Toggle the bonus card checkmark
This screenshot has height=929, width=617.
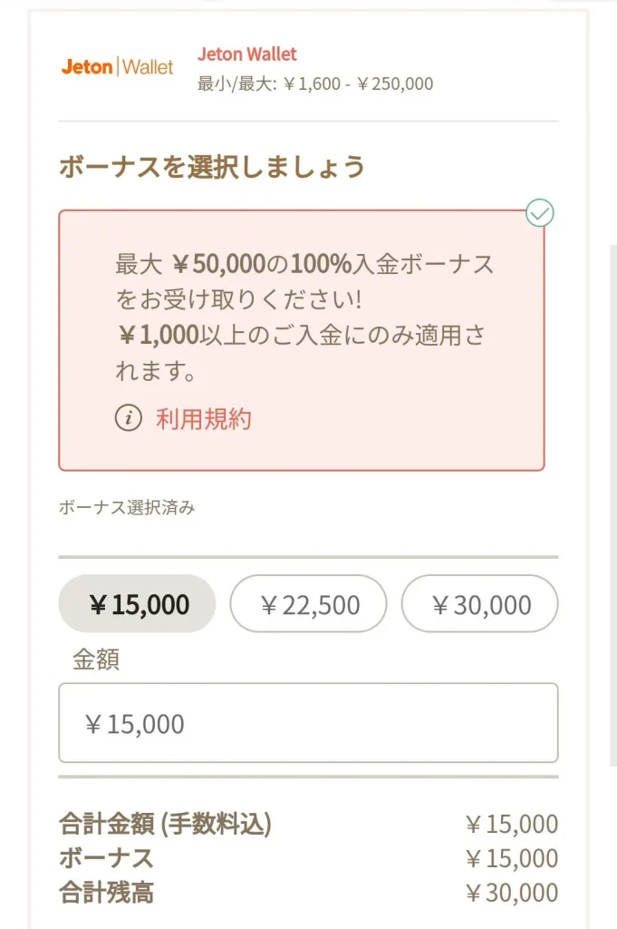click(540, 213)
